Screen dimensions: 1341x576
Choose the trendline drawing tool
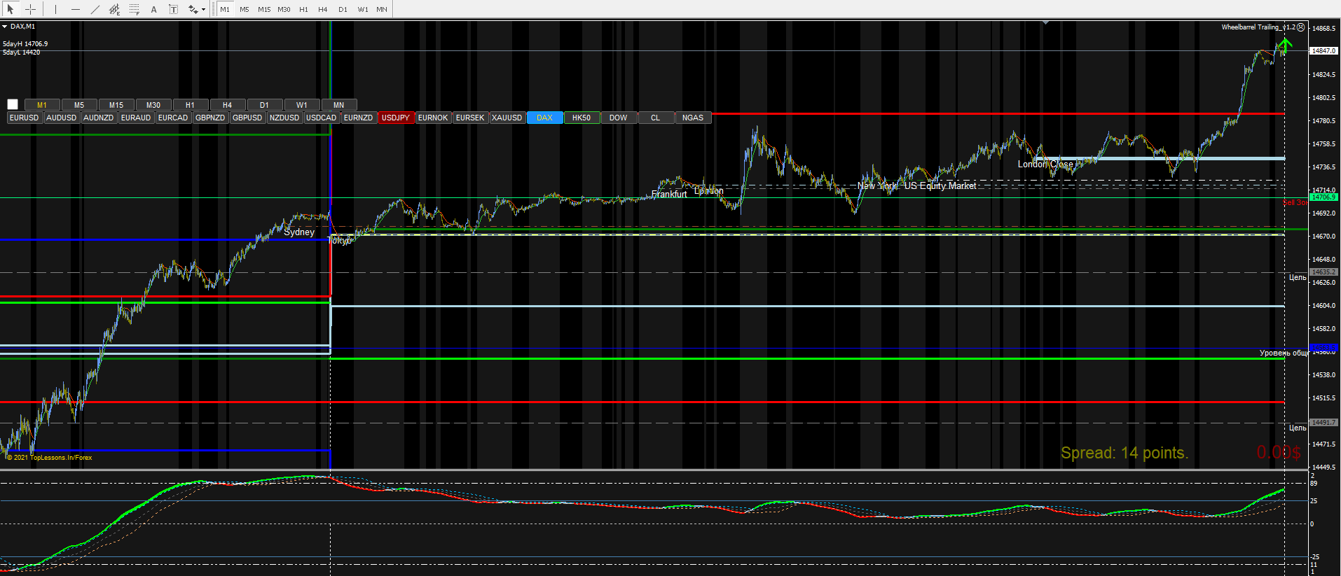95,9
